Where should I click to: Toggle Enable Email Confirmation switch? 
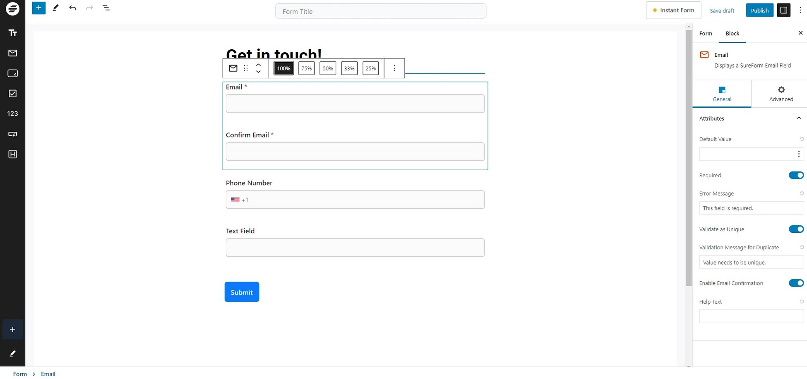pos(796,283)
